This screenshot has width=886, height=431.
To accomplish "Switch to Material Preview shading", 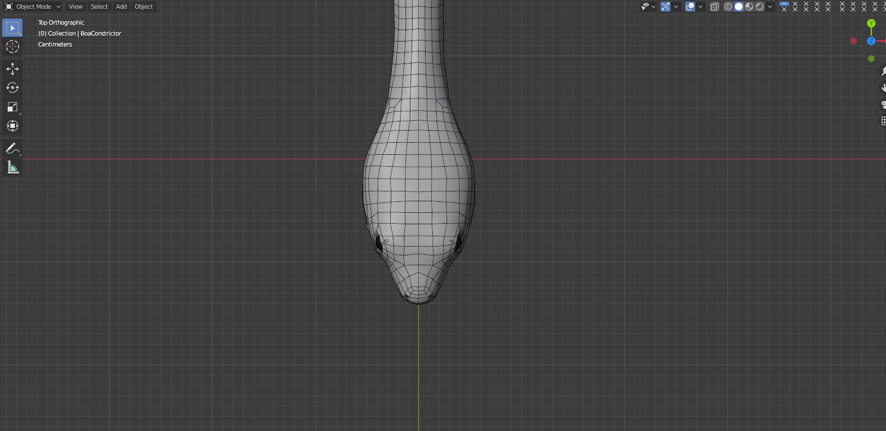I will pos(749,7).
